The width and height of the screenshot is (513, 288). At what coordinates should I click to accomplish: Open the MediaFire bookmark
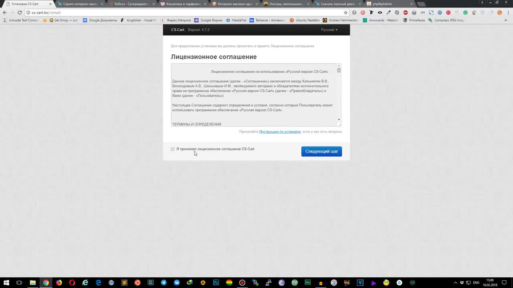point(236,20)
